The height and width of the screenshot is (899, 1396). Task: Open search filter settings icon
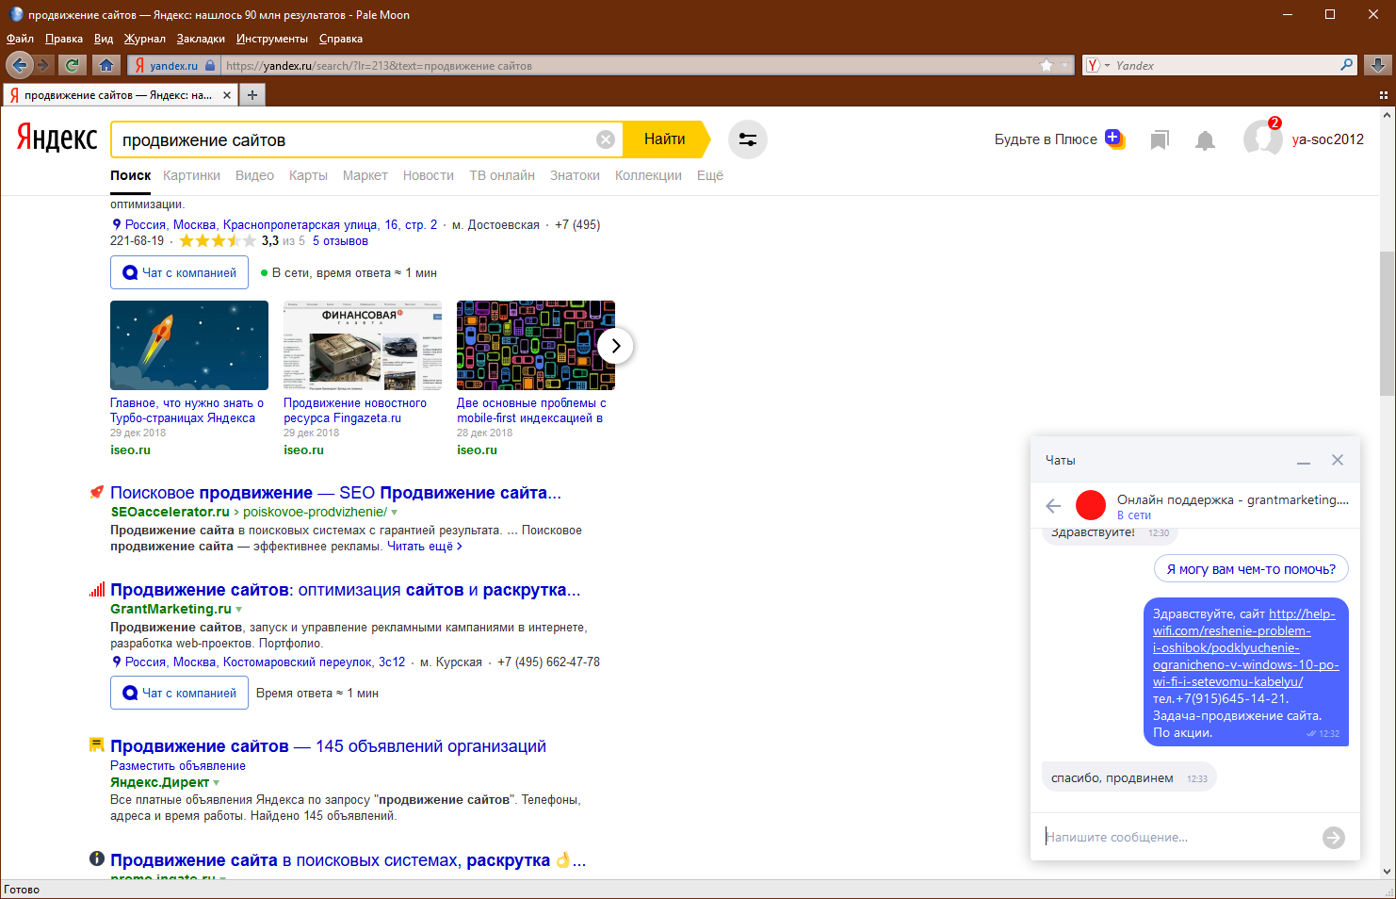tap(748, 139)
